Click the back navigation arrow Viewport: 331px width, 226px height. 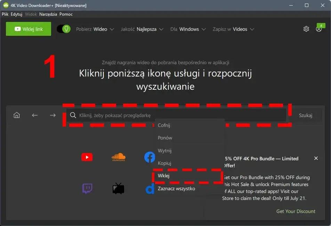click(x=35, y=115)
